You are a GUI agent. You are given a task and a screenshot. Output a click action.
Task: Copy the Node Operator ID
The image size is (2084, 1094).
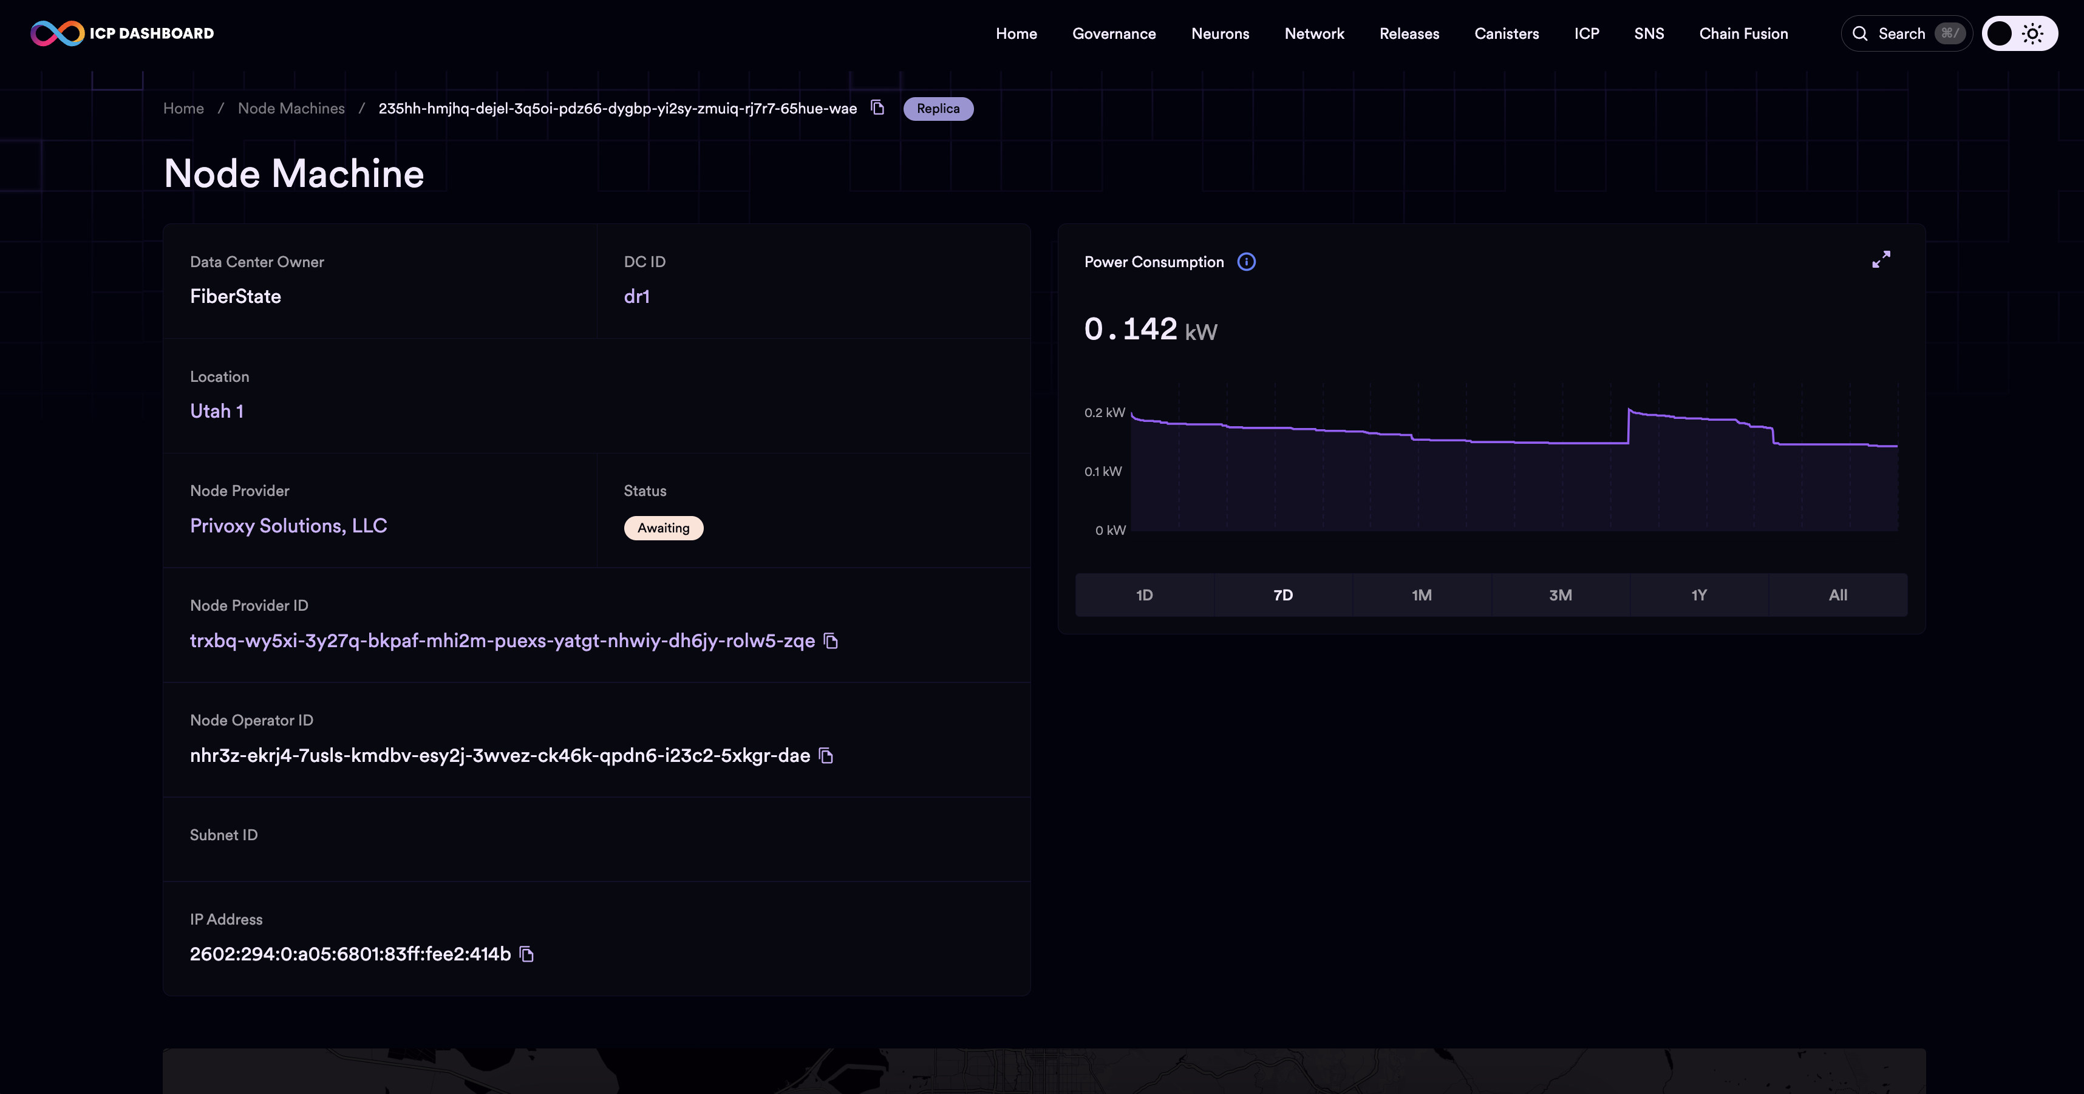pyautogui.click(x=826, y=756)
